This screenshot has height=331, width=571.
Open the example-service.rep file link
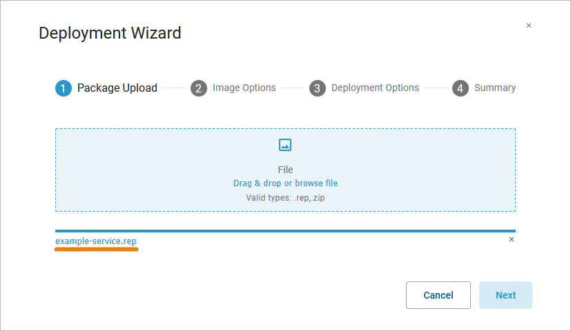(96, 241)
